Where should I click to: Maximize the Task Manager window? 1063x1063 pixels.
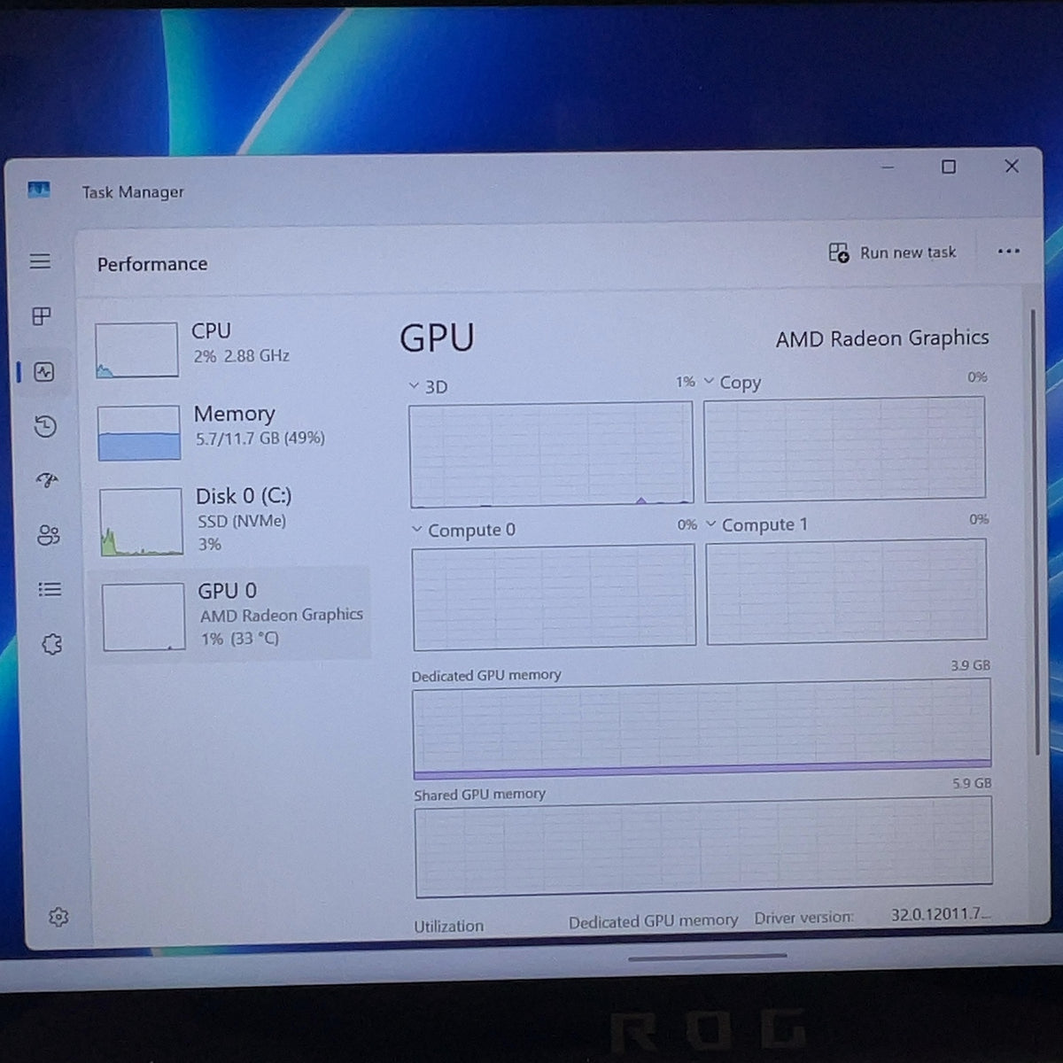tap(949, 167)
